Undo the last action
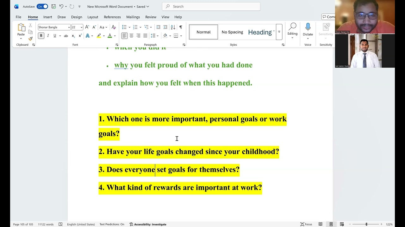Image resolution: width=405 pixels, height=227 pixels. coord(61,6)
